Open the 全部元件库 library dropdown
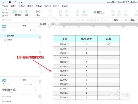 point(19,90)
